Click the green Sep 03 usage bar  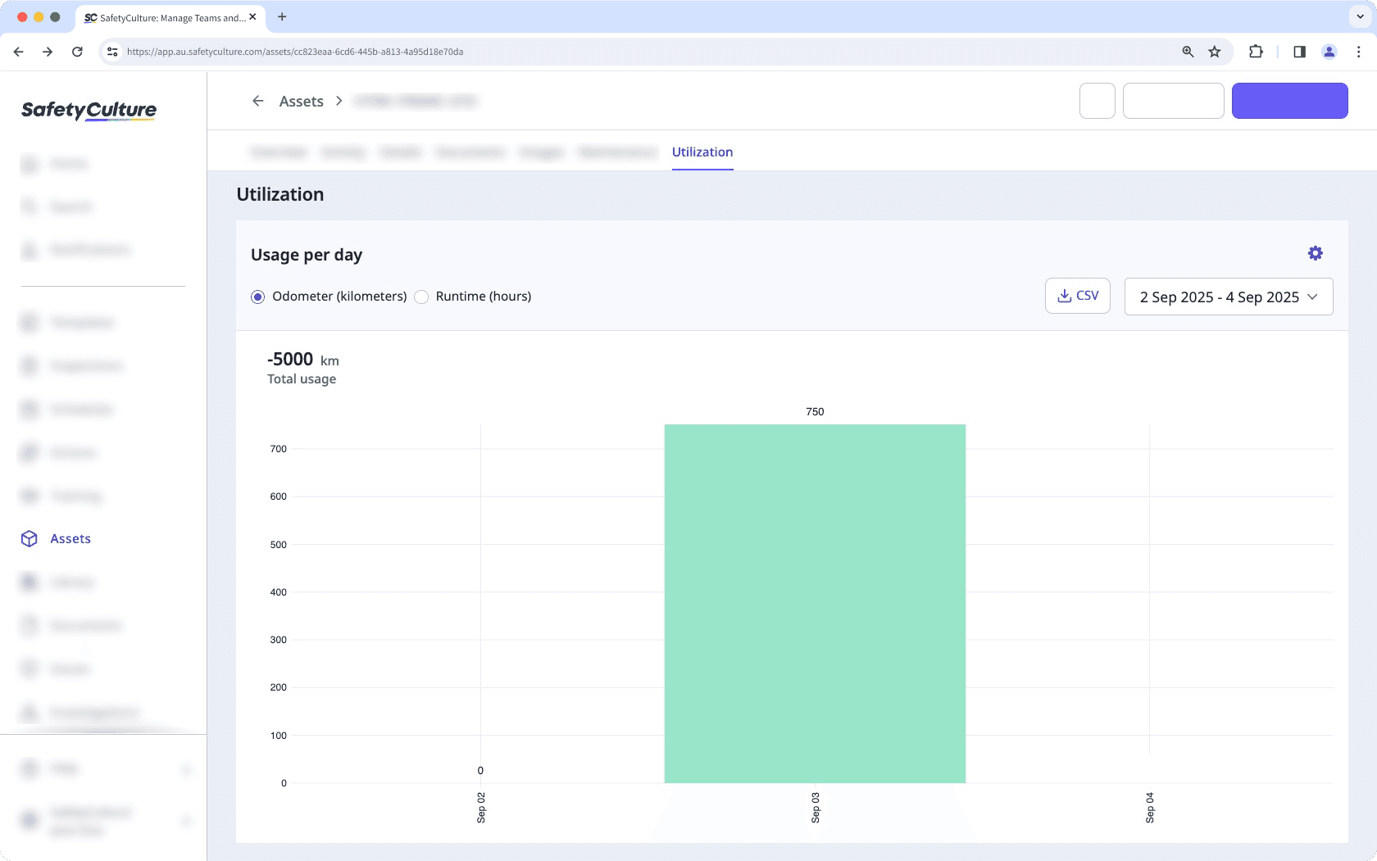814,603
